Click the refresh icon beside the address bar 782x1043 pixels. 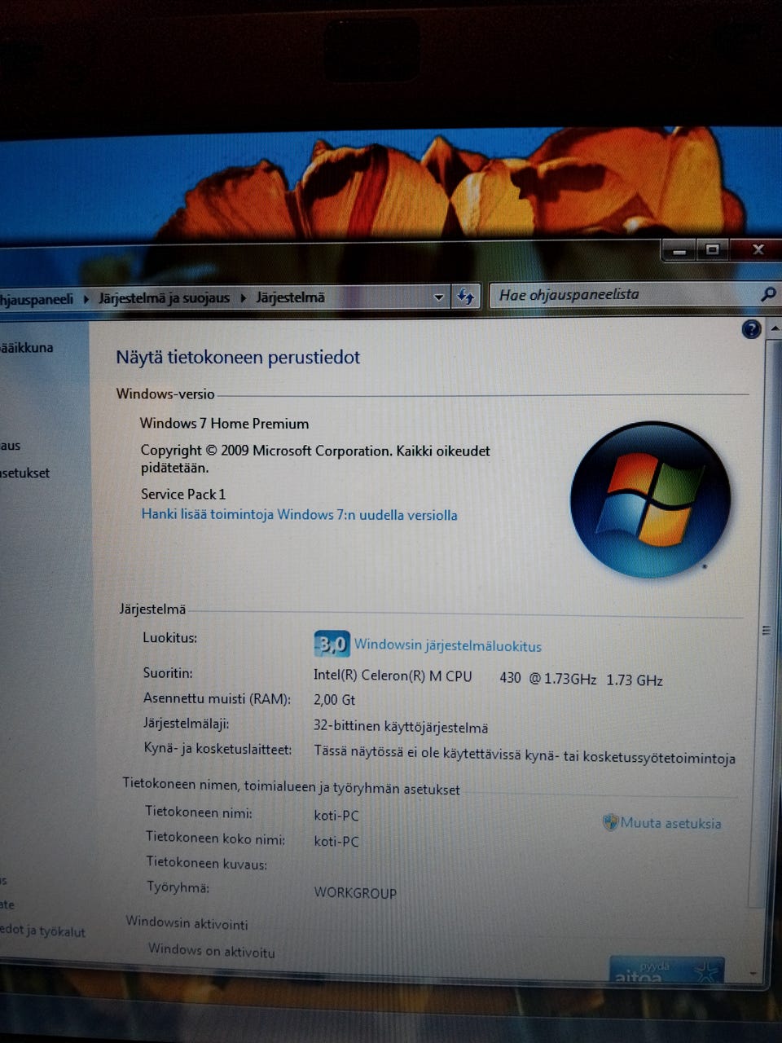(x=466, y=296)
